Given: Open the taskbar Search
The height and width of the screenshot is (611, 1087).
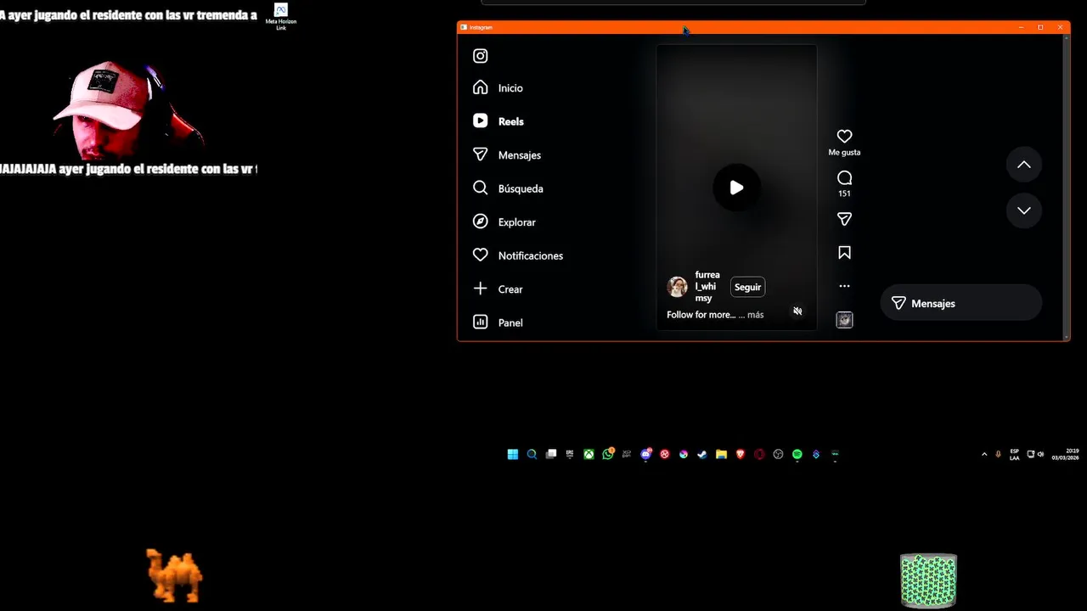Looking at the screenshot, I should click(x=532, y=454).
